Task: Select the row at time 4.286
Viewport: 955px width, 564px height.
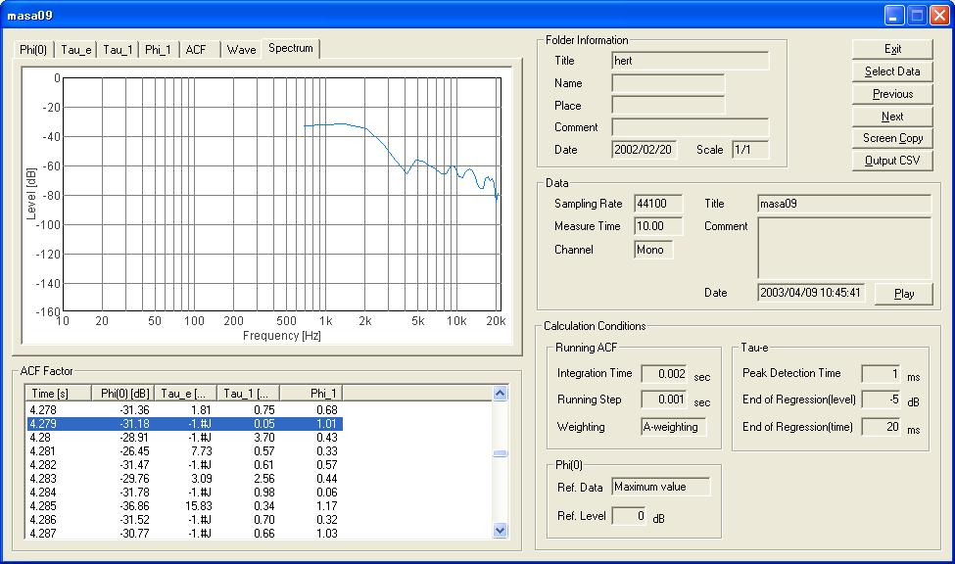Action: tap(184, 520)
